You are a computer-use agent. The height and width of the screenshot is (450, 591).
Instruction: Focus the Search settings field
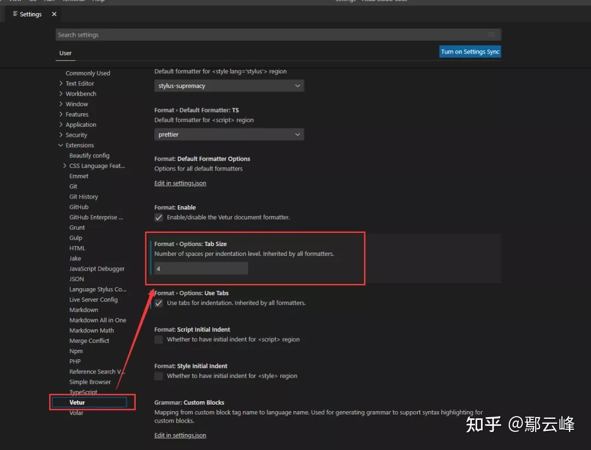coord(278,34)
